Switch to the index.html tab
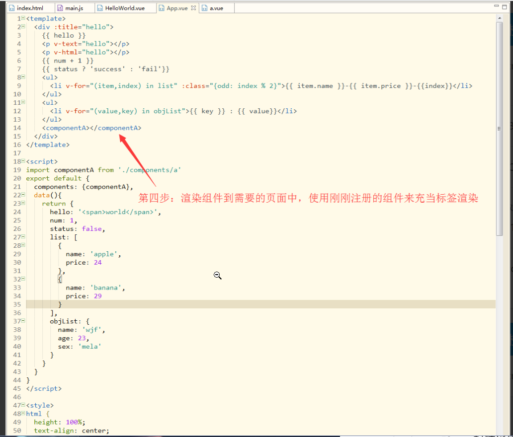 tap(30, 8)
